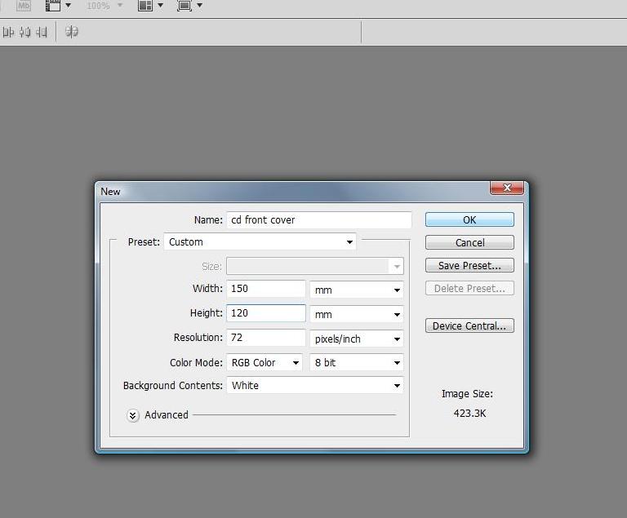Image resolution: width=627 pixels, height=518 pixels.
Task: Open the Preset Custom dropdown
Action: pyautogui.click(x=260, y=241)
